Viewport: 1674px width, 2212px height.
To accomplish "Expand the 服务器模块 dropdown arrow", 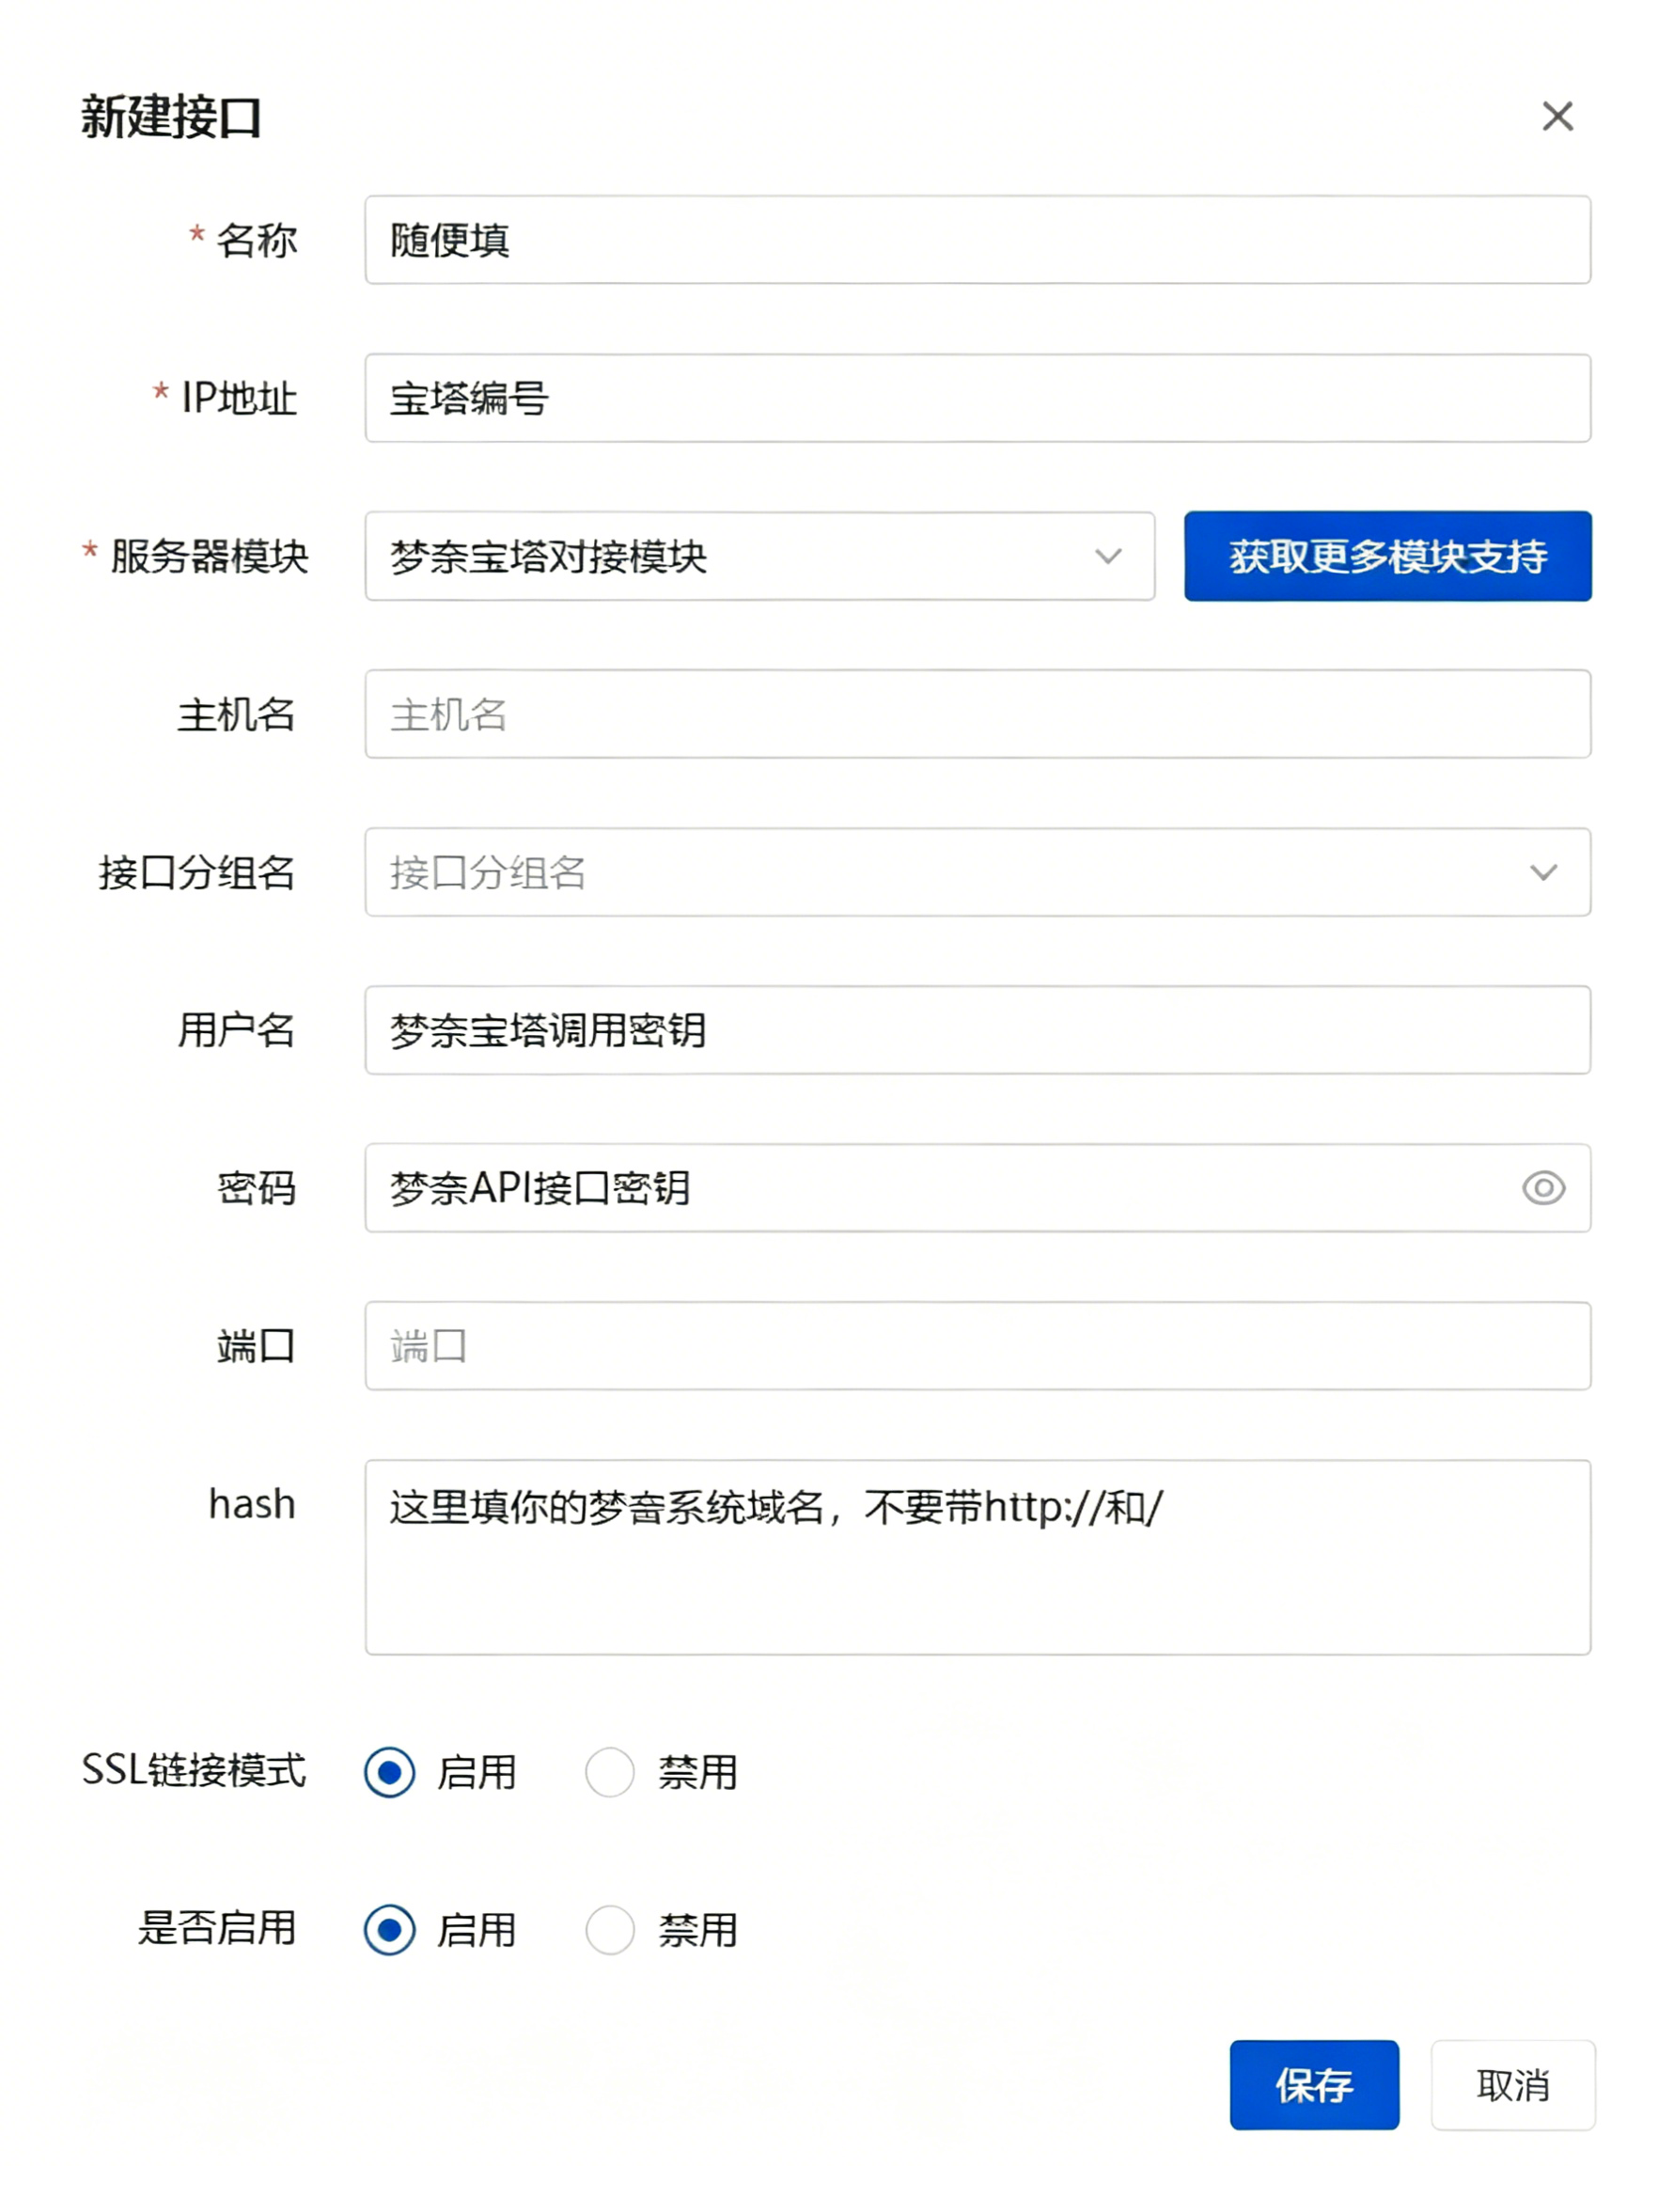I will (x=1108, y=557).
